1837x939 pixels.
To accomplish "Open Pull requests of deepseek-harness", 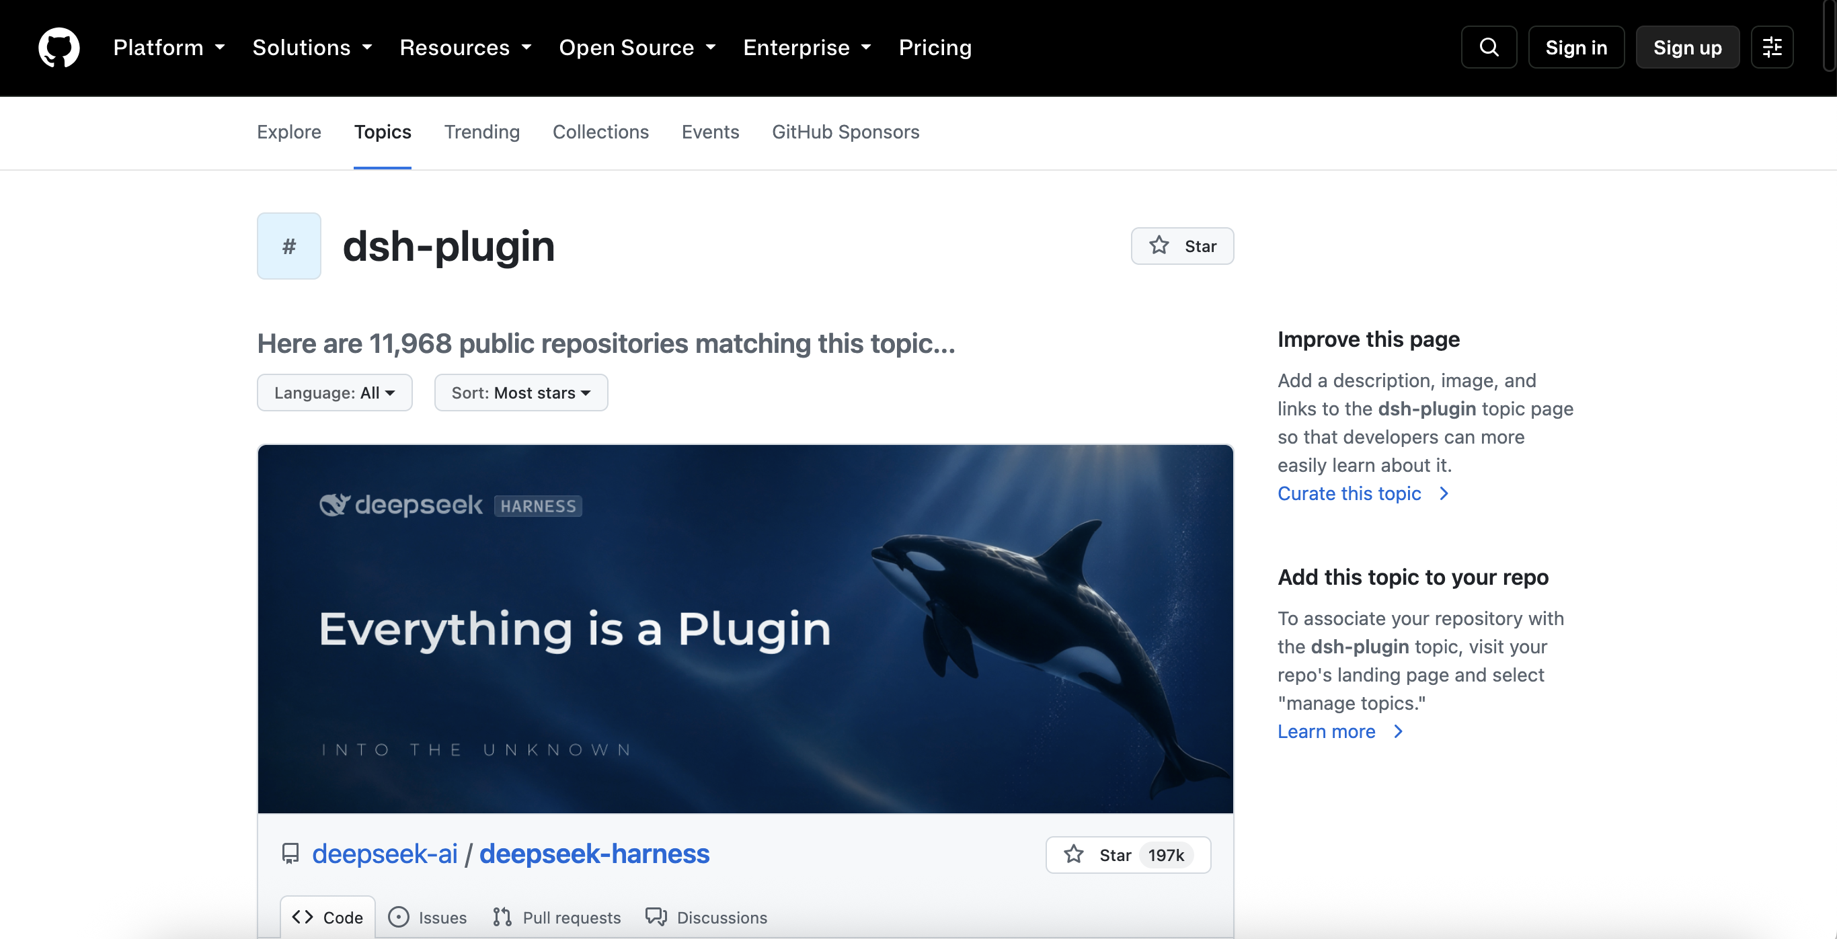I will point(556,917).
